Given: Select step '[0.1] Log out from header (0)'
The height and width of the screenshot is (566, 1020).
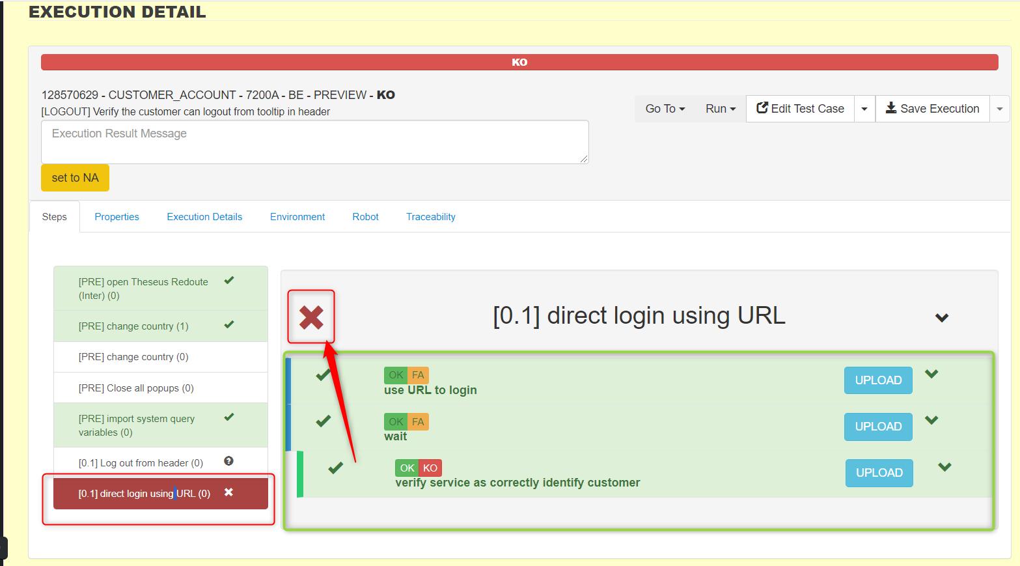Looking at the screenshot, I should [x=161, y=463].
